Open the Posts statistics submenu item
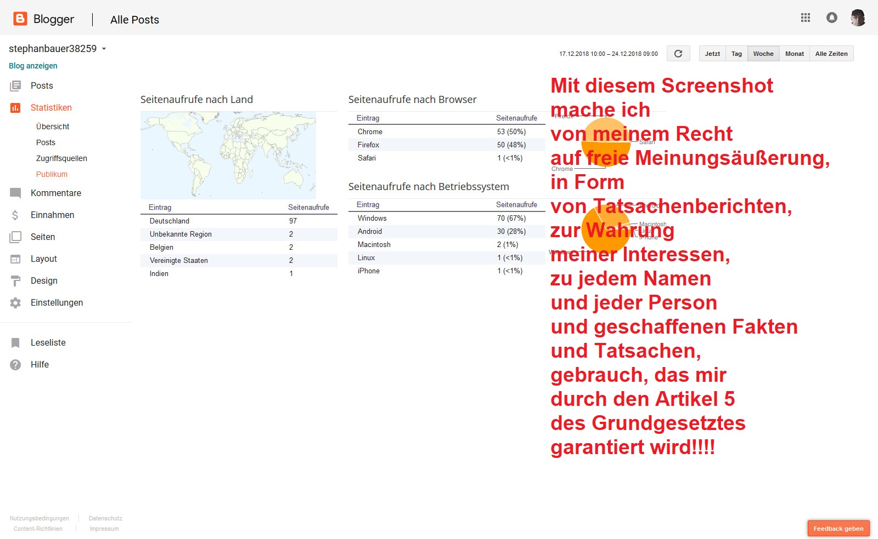This screenshot has width=878, height=539. coord(46,142)
